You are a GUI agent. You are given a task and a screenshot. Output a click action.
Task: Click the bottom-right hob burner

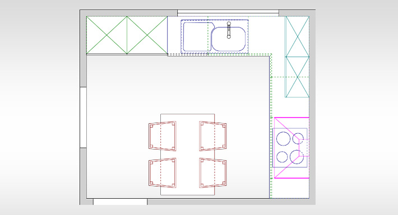[297, 157]
